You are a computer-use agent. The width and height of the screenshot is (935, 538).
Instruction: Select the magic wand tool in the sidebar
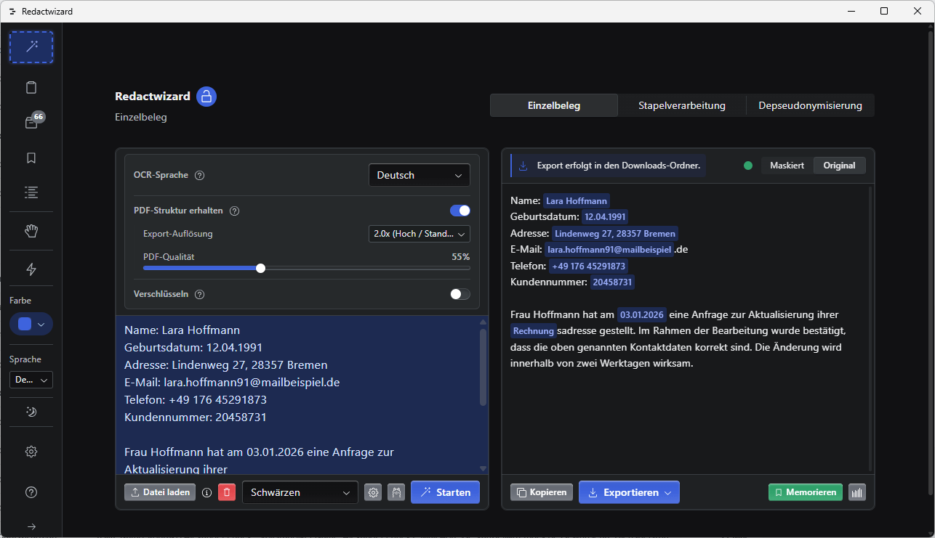[31, 47]
